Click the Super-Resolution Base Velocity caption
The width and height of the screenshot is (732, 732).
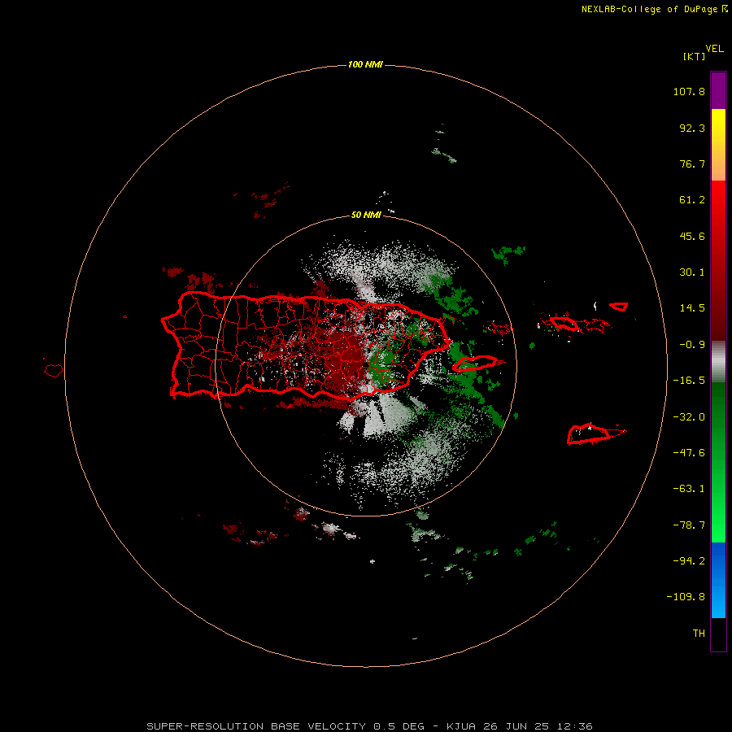(370, 726)
